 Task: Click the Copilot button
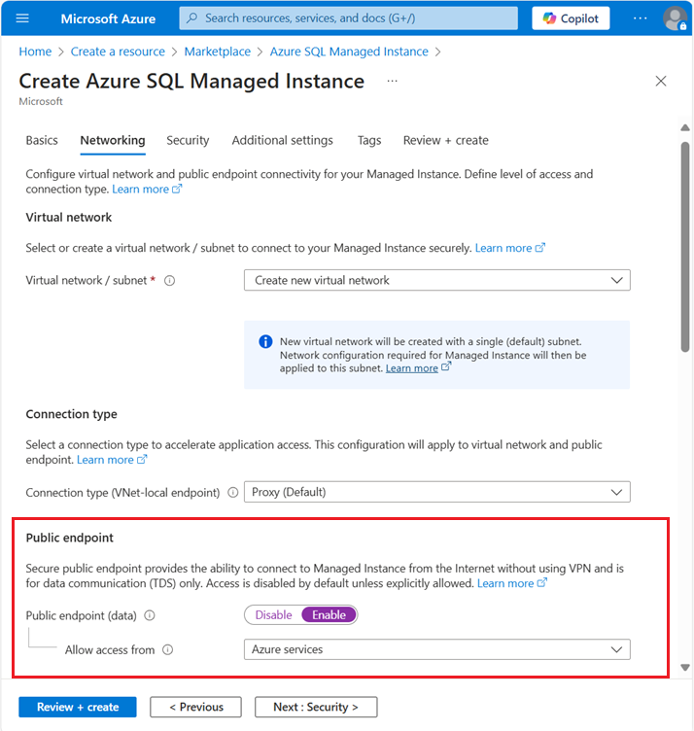[571, 18]
